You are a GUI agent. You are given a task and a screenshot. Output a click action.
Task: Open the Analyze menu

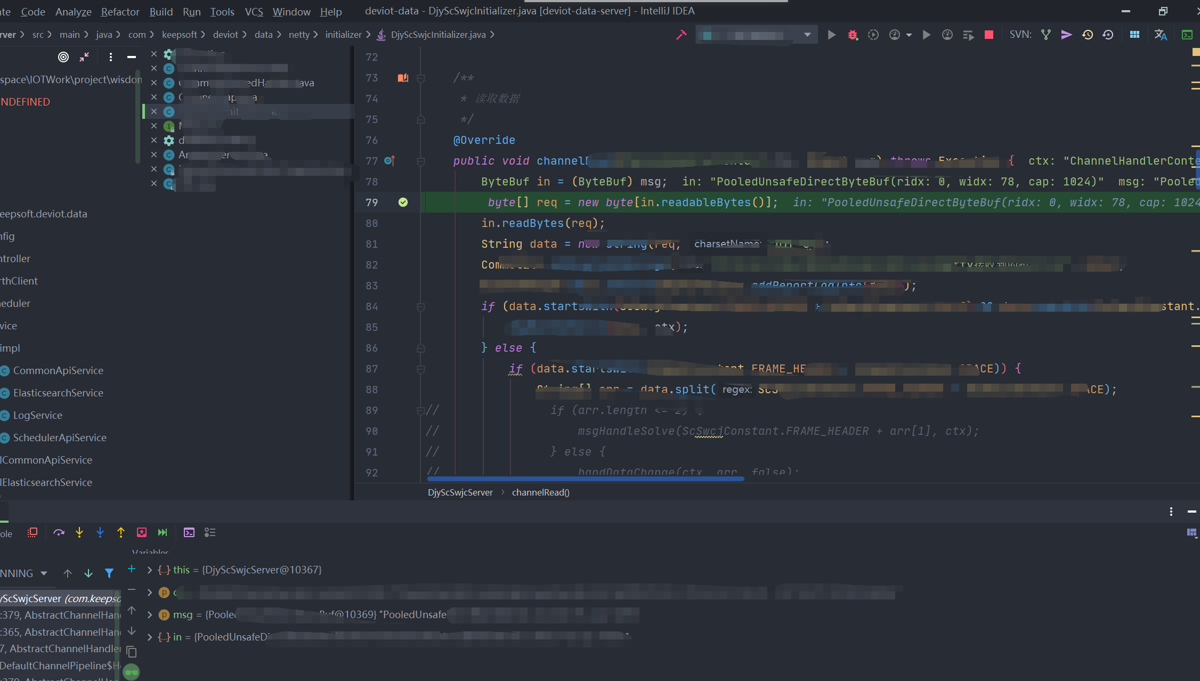pyautogui.click(x=74, y=12)
